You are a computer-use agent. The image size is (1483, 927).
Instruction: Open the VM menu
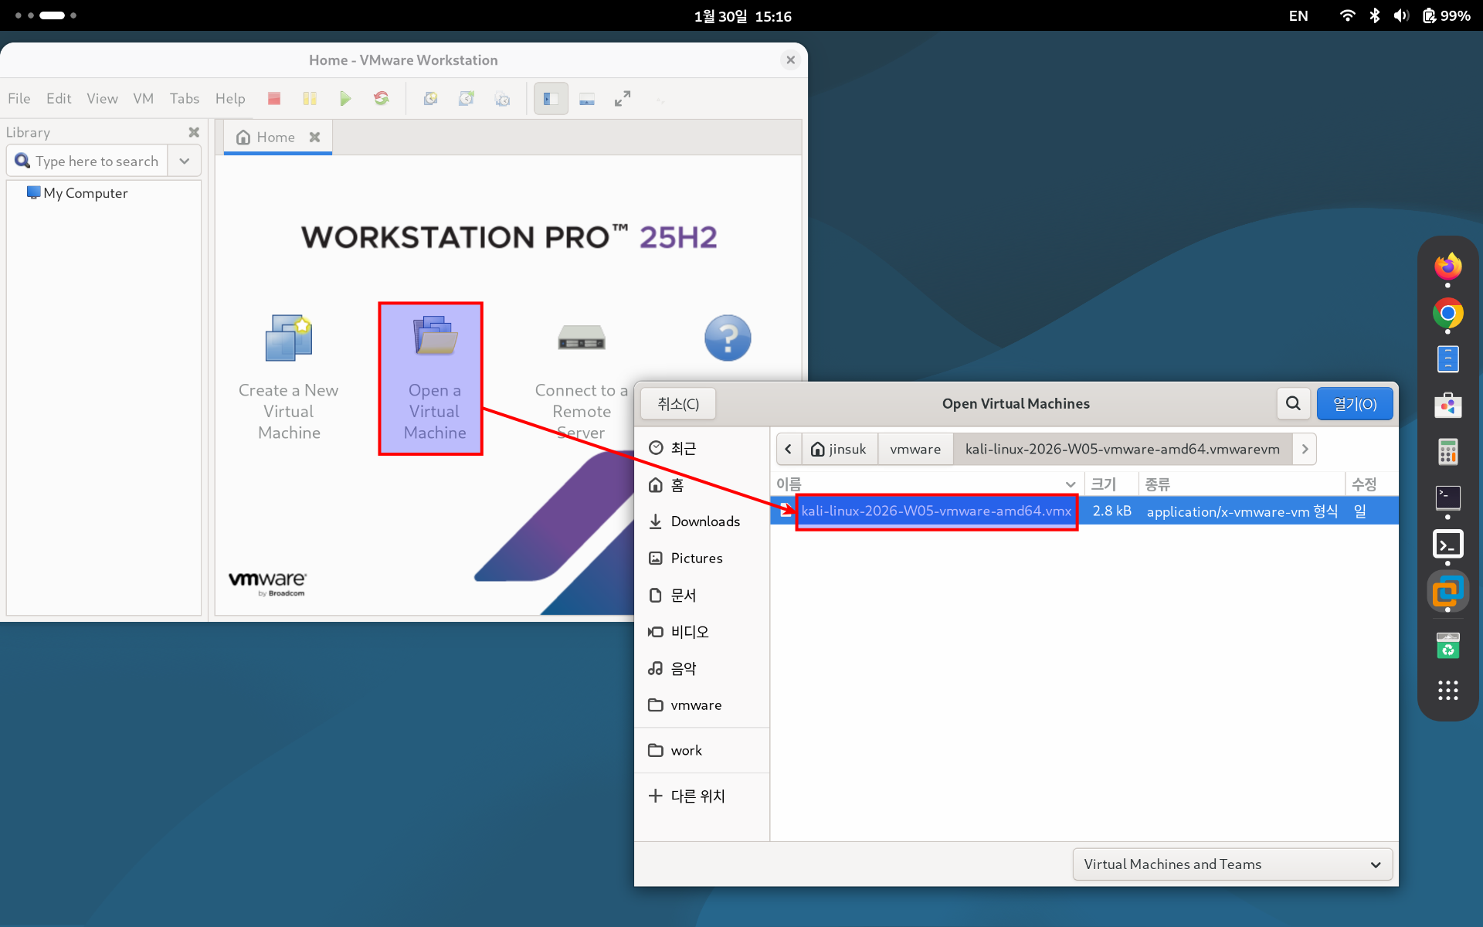tap(144, 98)
